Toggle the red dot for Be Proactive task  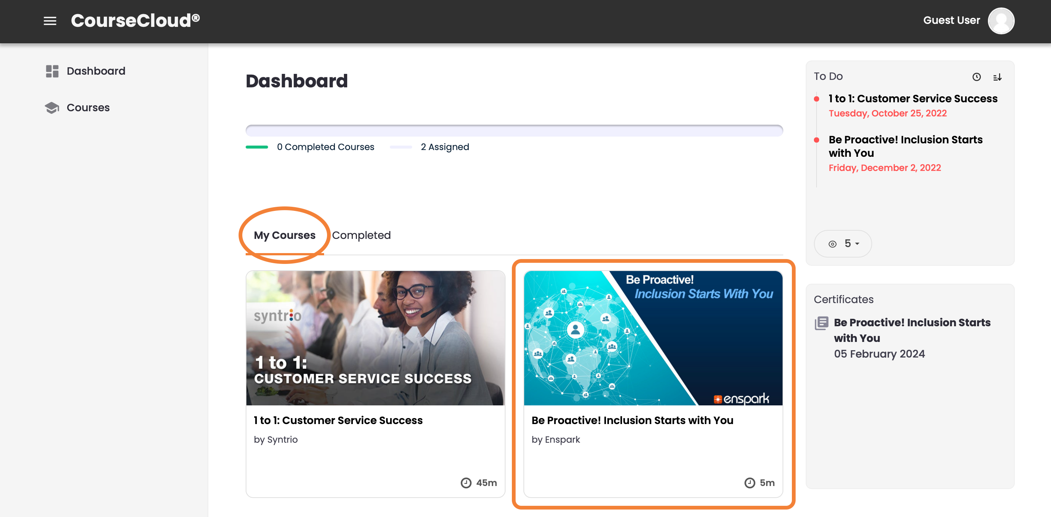(817, 140)
